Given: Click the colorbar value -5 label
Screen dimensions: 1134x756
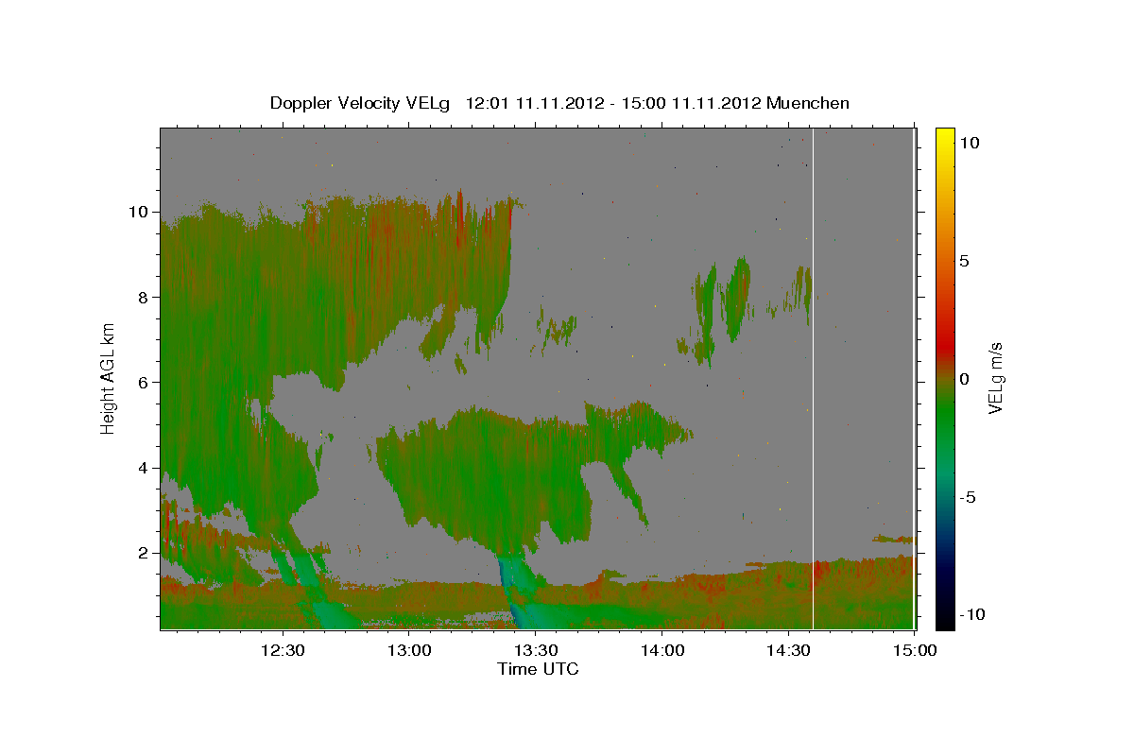Looking at the screenshot, I should (x=968, y=497).
